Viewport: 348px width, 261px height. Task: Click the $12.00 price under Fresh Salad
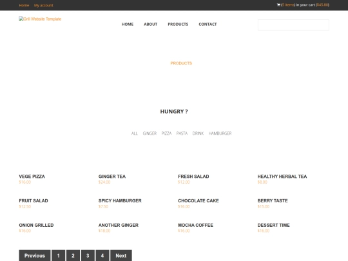[x=184, y=182]
